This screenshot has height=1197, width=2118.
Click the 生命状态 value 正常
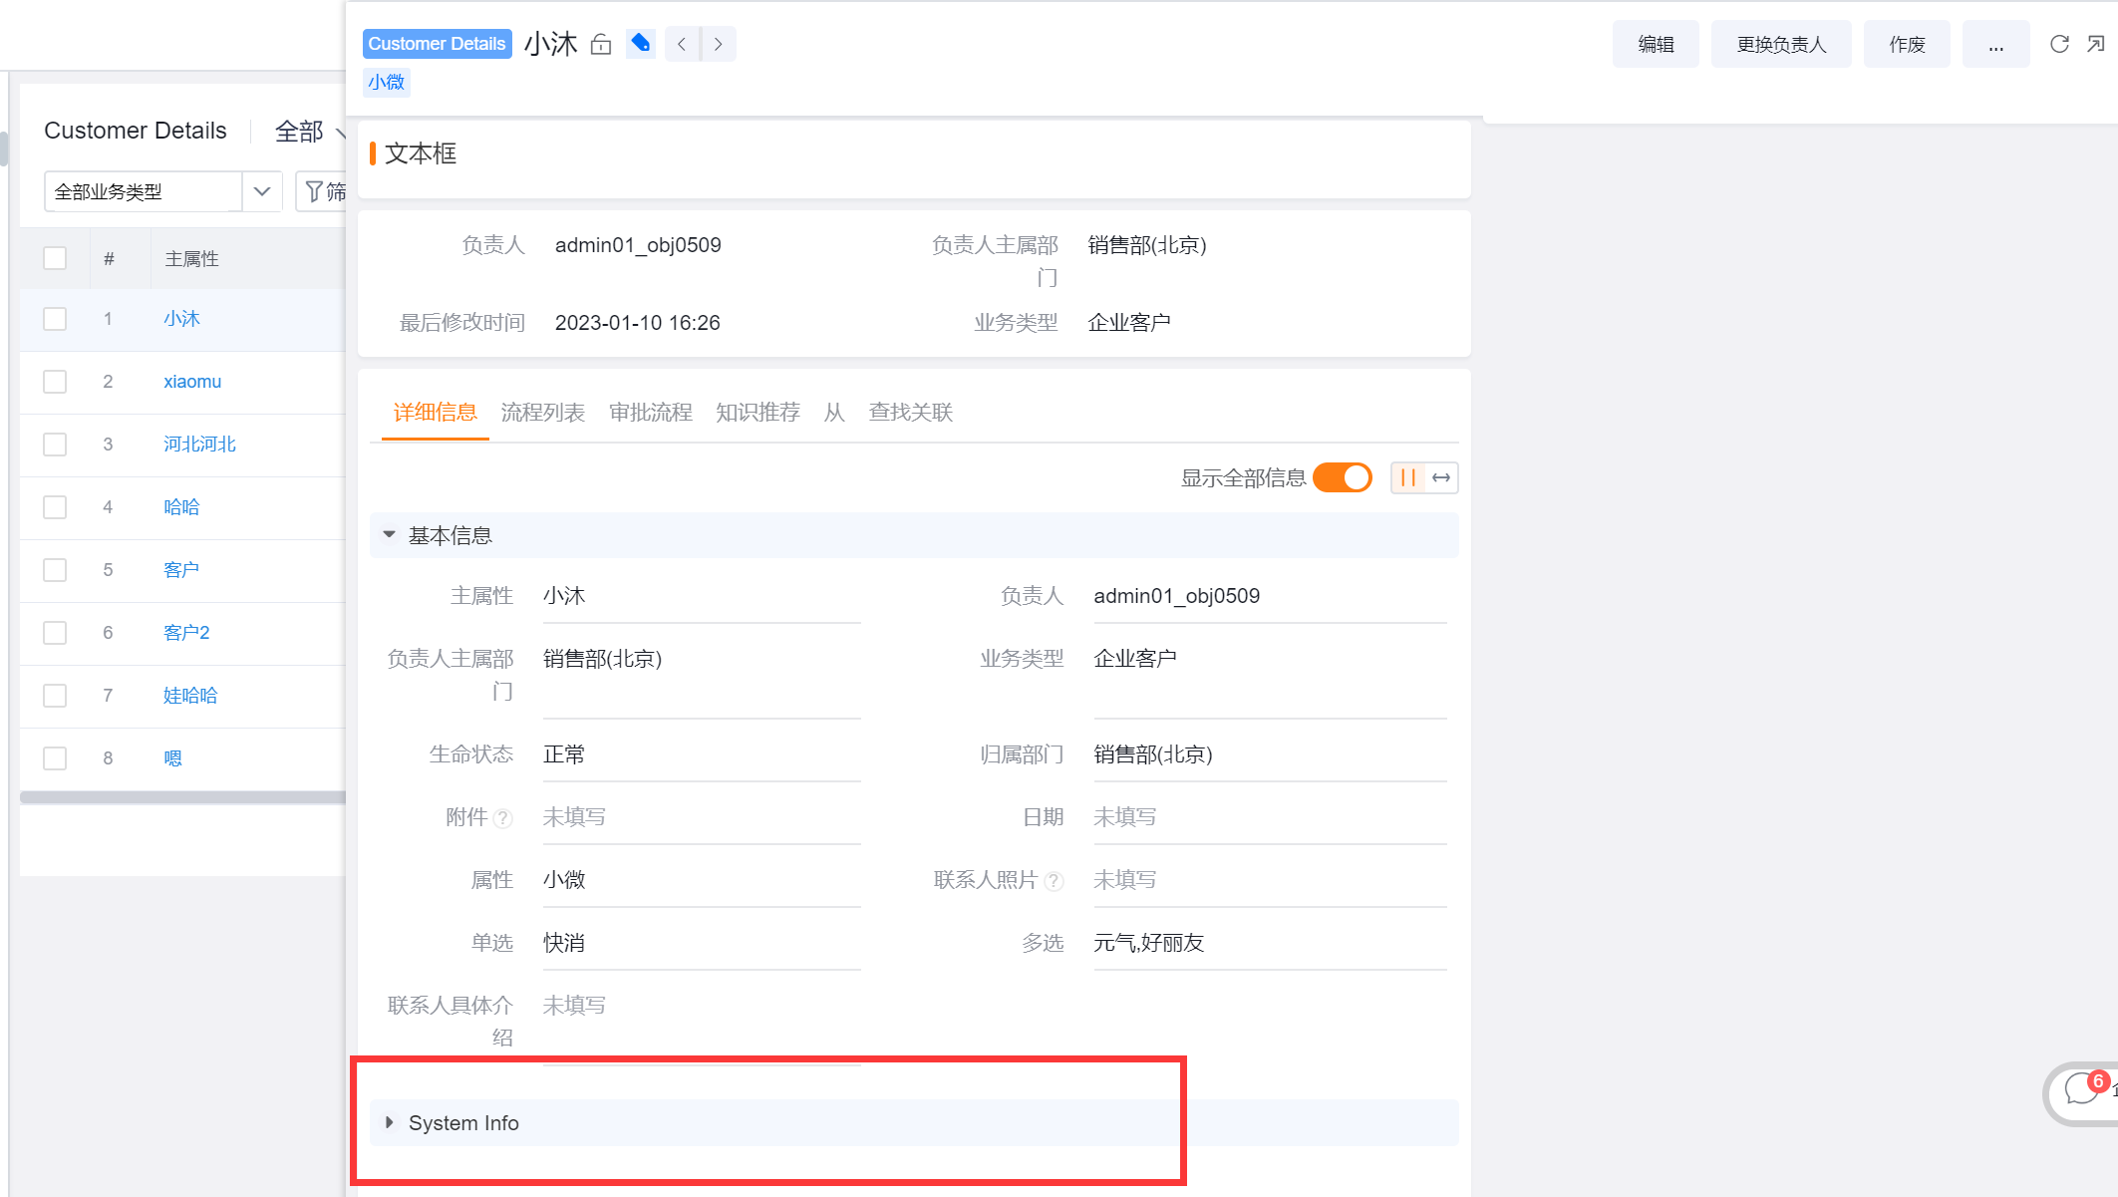click(564, 754)
